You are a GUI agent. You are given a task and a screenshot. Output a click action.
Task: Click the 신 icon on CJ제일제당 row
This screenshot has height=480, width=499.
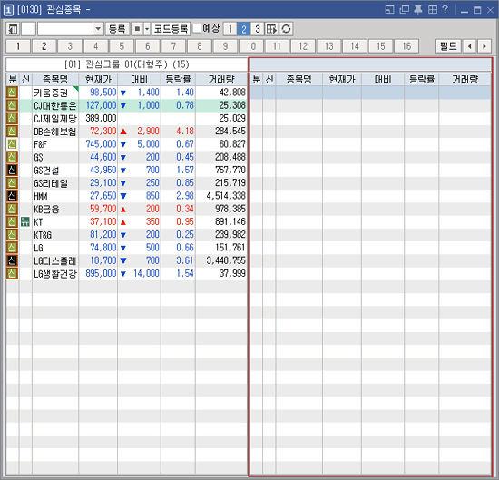click(12, 118)
